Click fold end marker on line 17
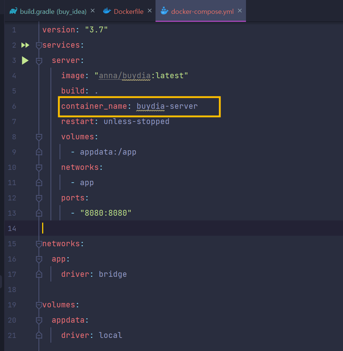 tap(39, 274)
